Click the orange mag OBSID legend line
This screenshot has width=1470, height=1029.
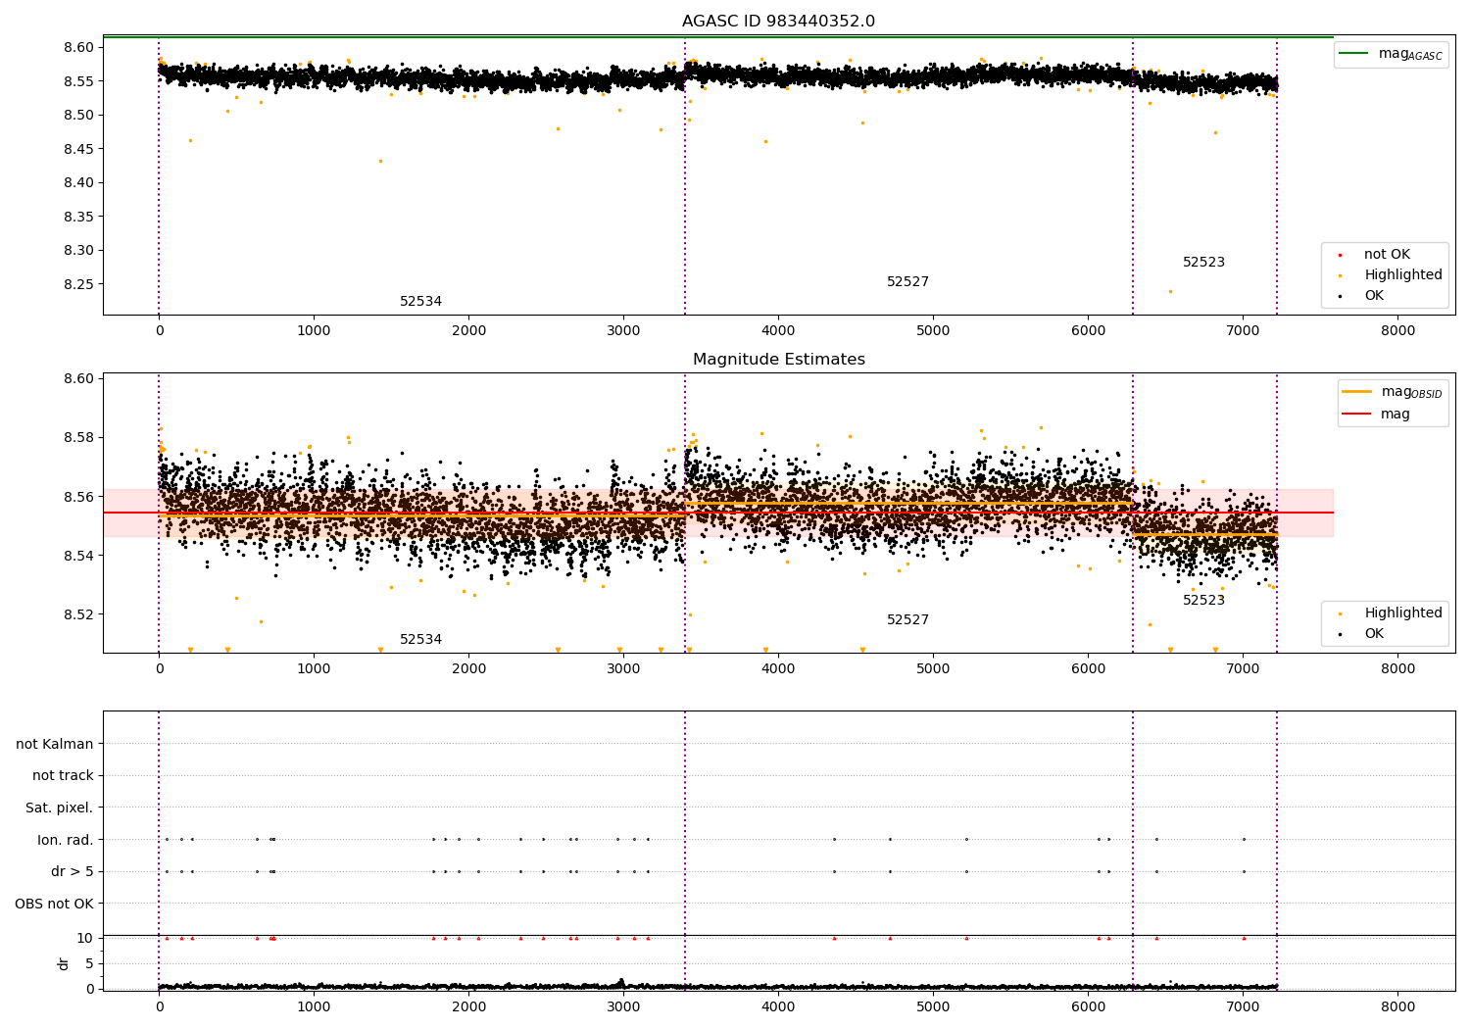click(1357, 392)
